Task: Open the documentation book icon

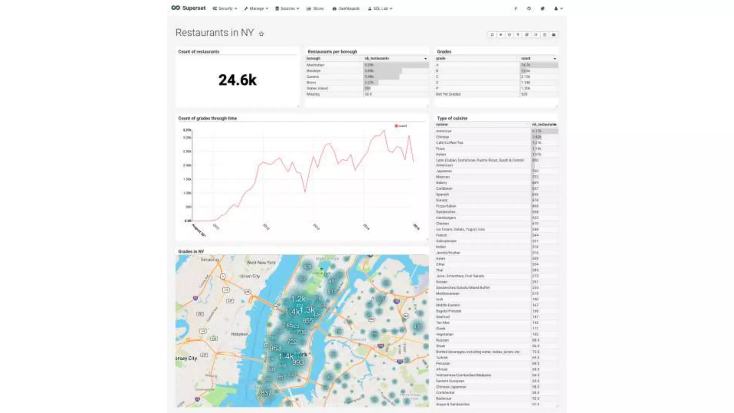Action: (x=542, y=8)
